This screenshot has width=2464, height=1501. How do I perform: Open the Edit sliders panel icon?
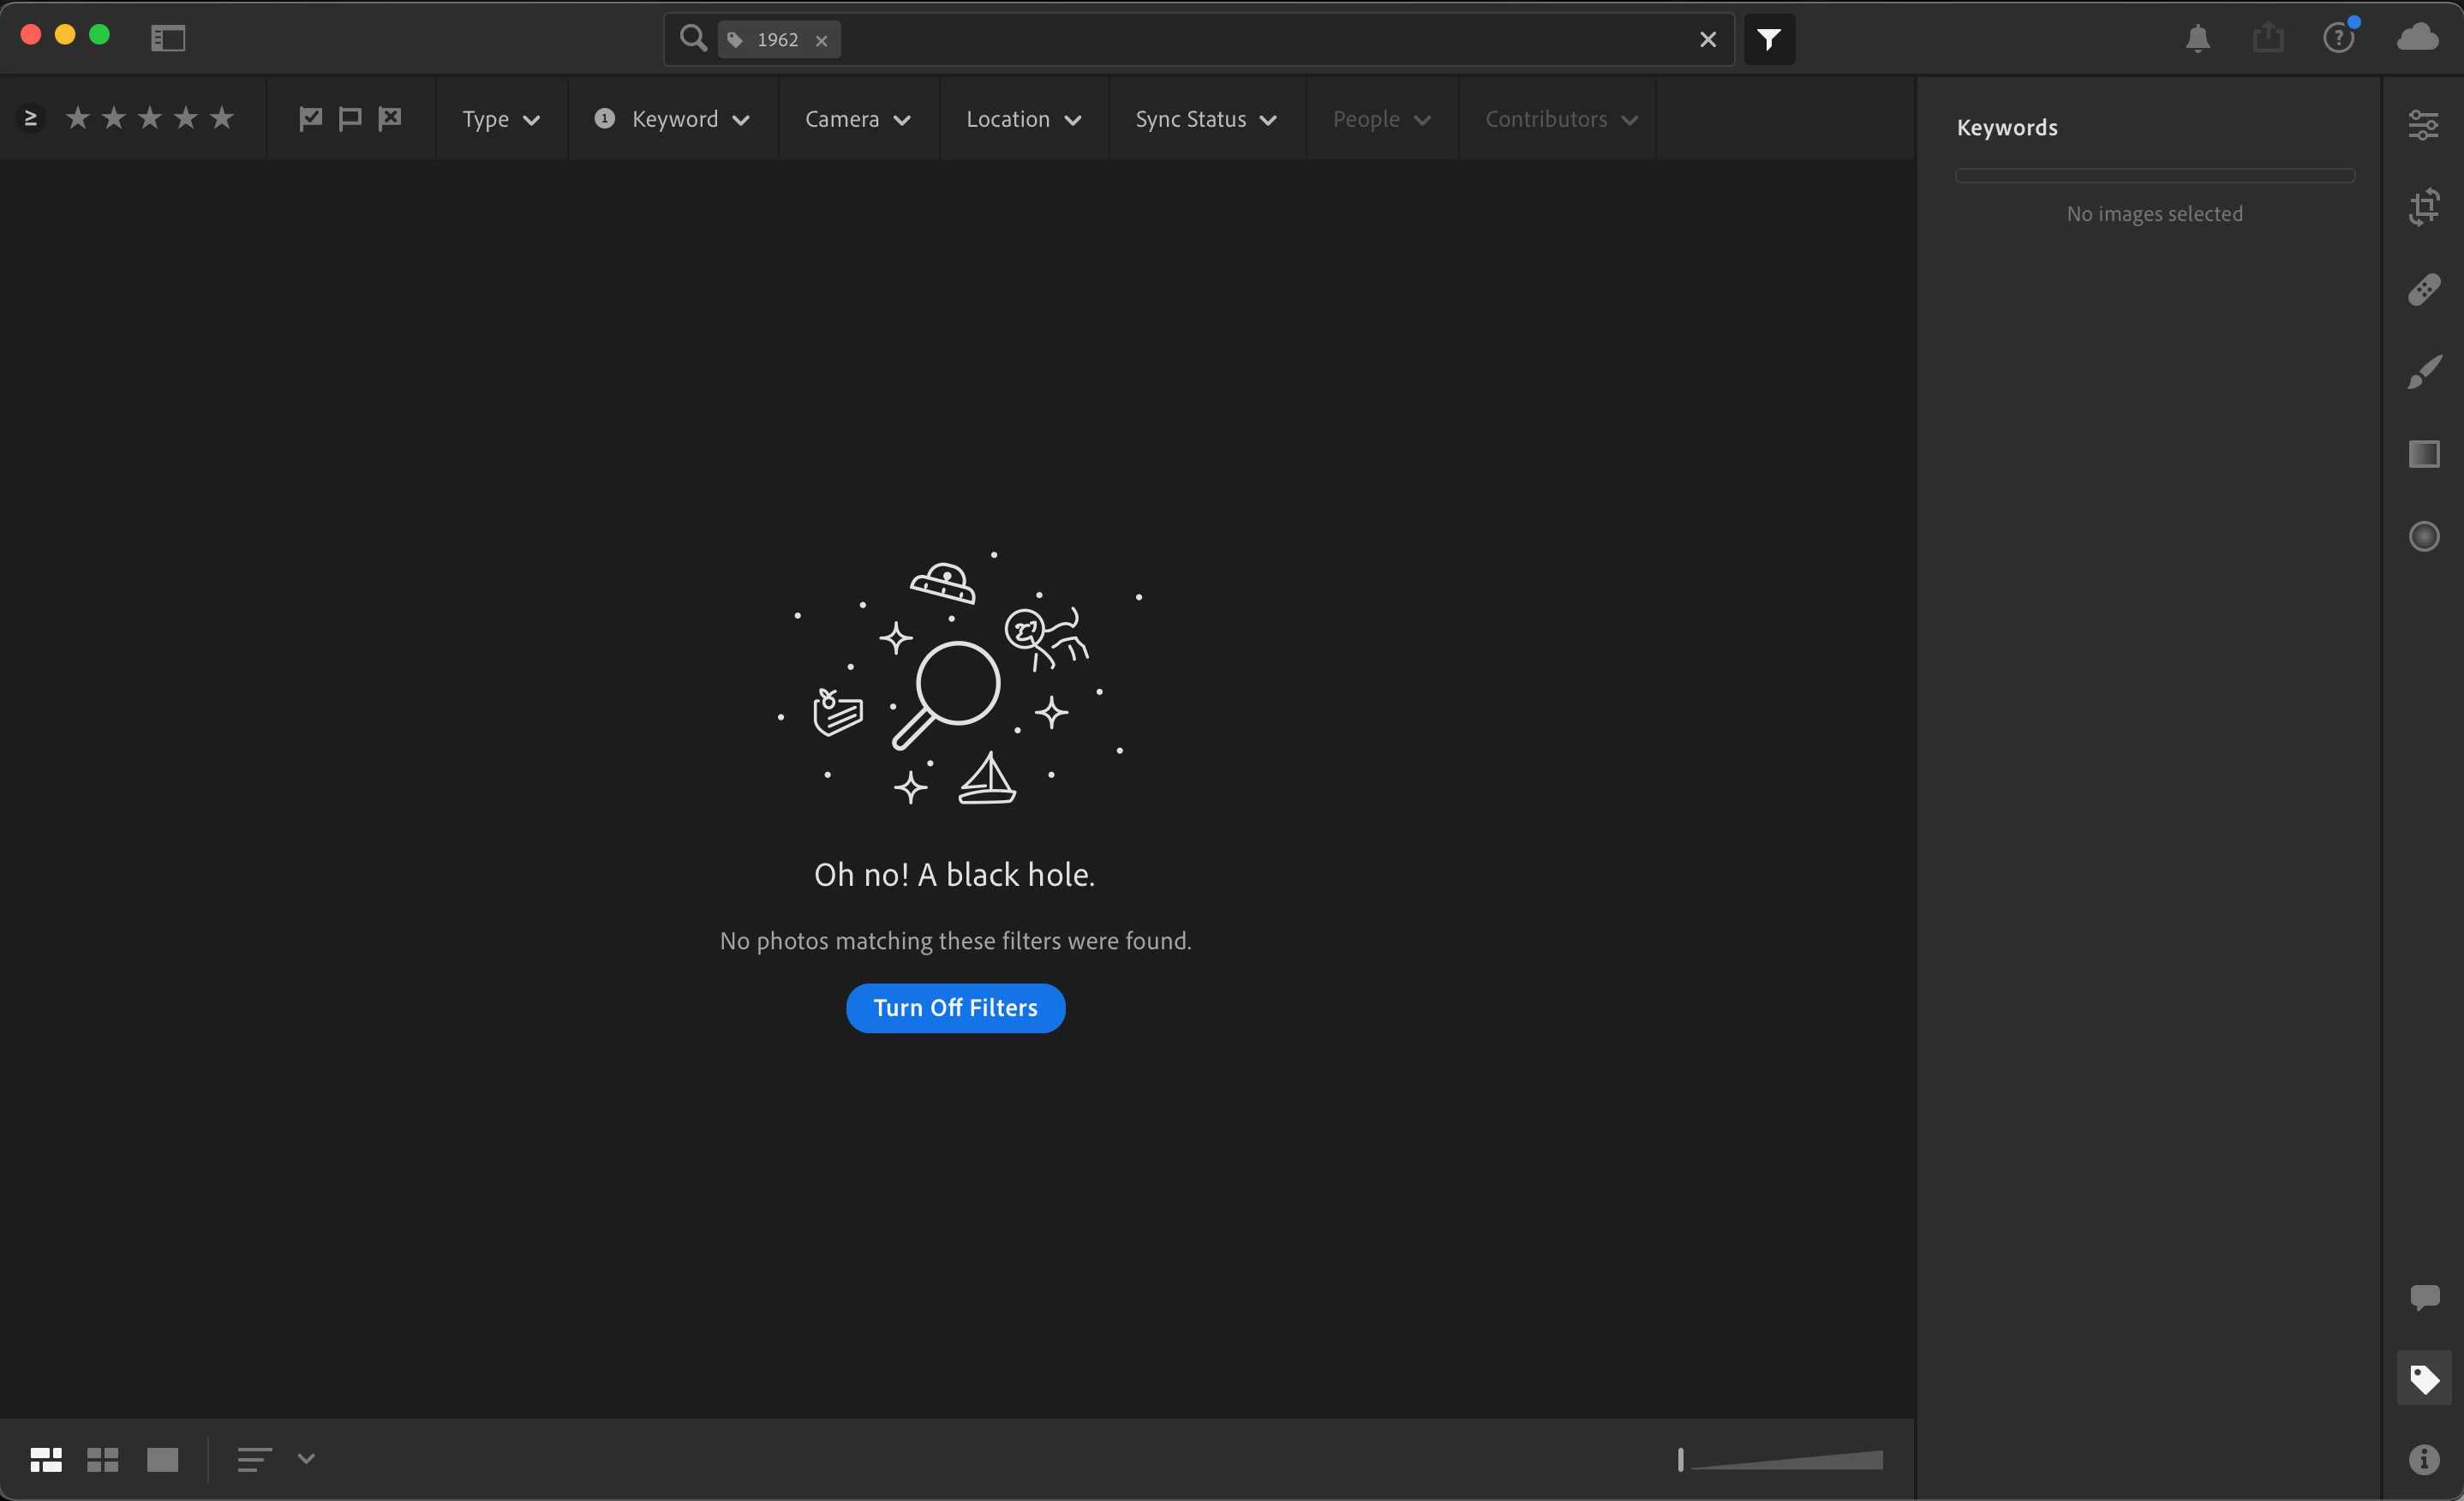[x=2423, y=125]
